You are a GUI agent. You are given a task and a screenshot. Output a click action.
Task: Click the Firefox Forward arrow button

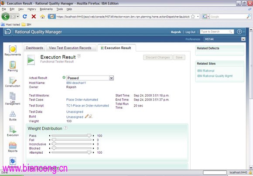(x=13, y=16)
